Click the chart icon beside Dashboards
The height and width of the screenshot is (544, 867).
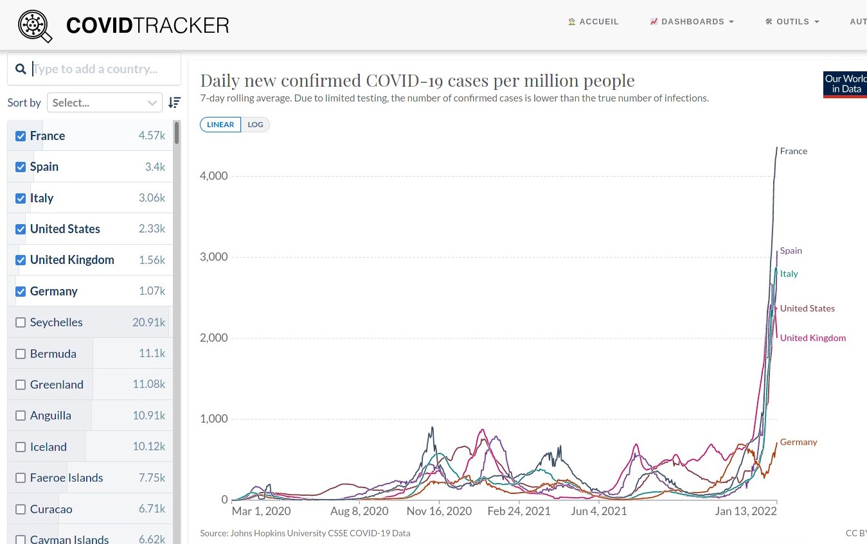(x=654, y=22)
